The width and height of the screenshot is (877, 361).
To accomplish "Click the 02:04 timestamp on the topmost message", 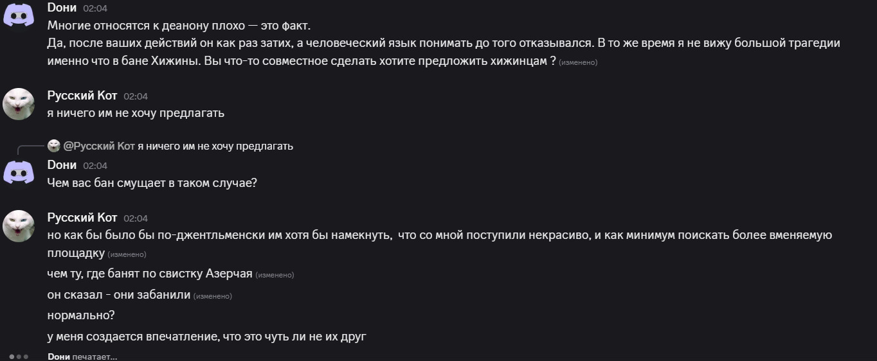I will (x=95, y=8).
